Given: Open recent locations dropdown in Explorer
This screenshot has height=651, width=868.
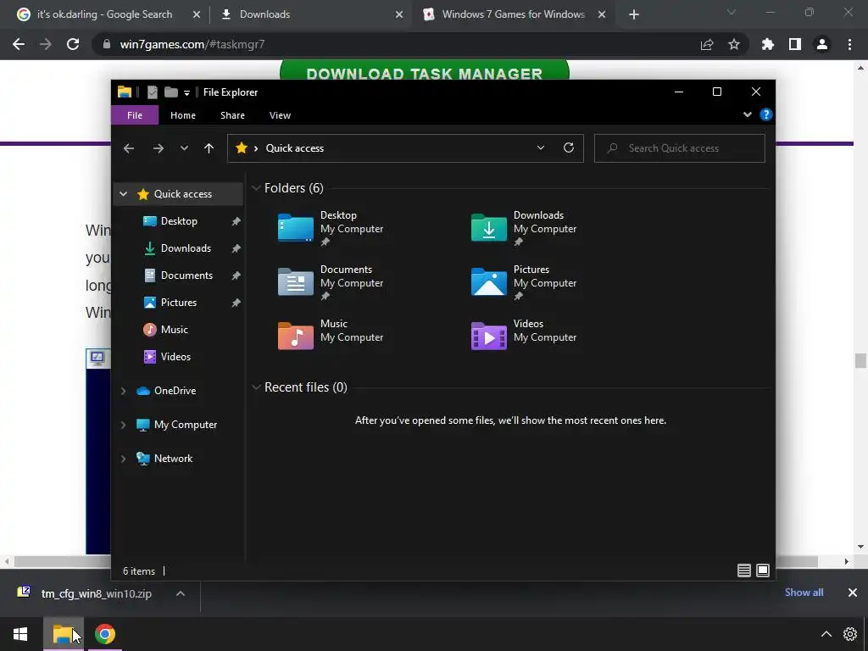Looking at the screenshot, I should (184, 148).
